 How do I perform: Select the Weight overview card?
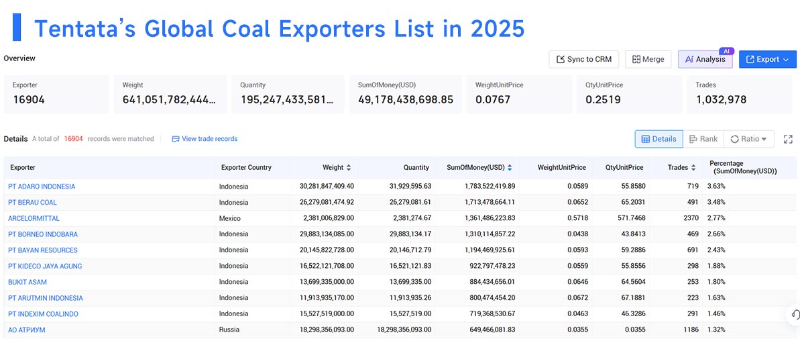(x=170, y=94)
